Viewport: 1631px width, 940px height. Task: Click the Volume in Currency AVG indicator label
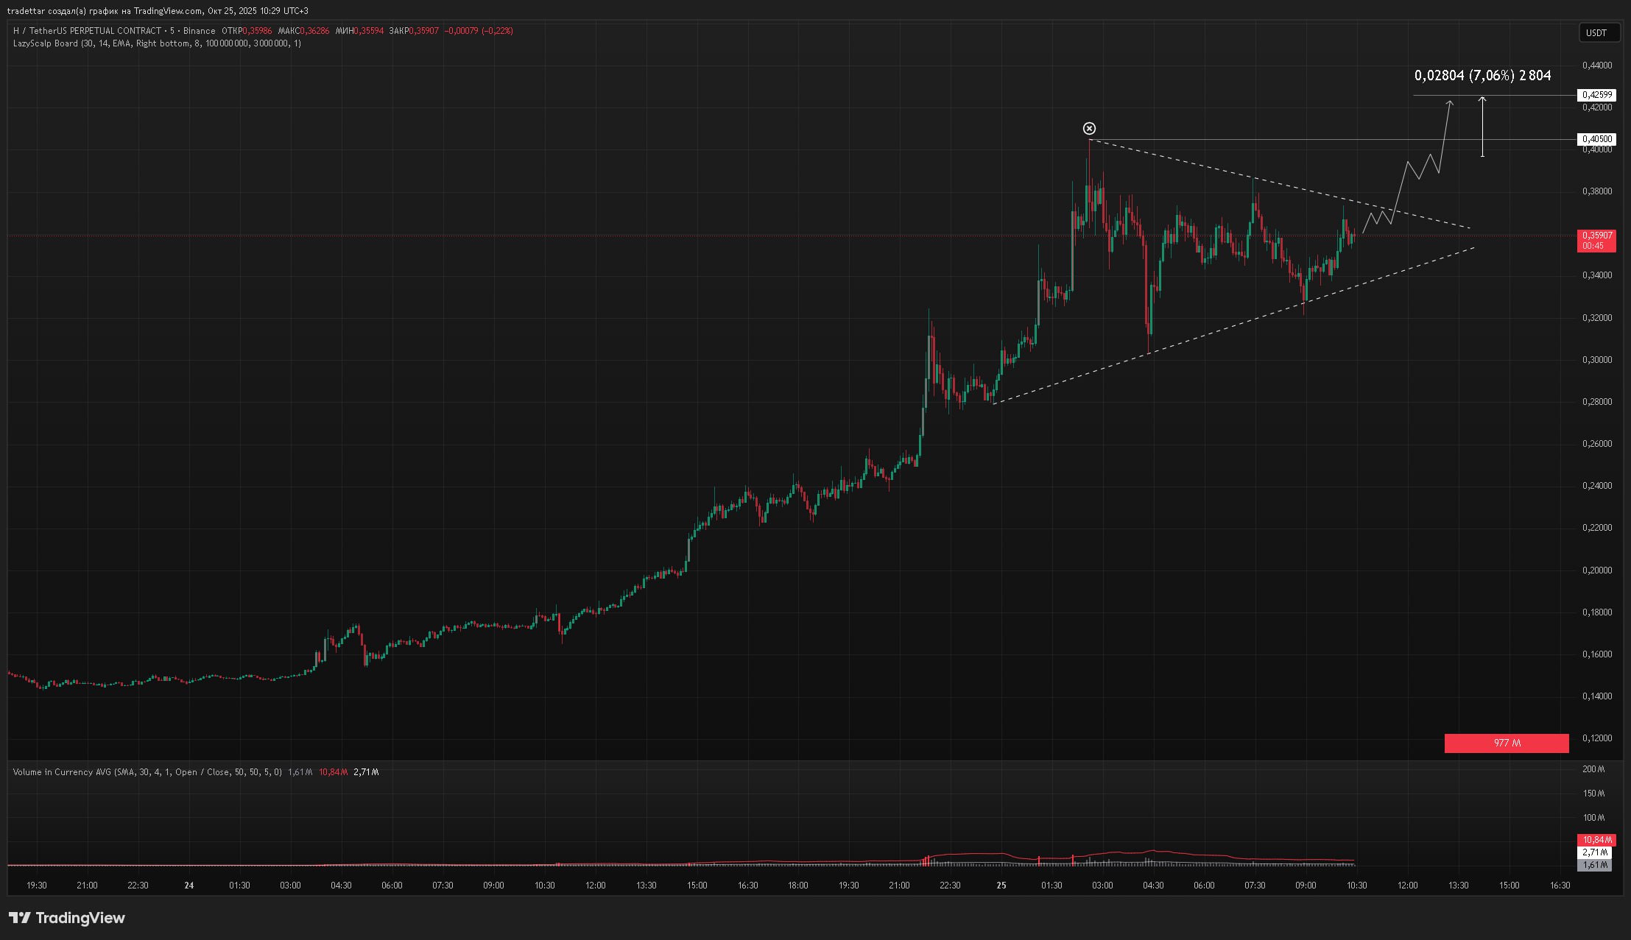[63, 772]
